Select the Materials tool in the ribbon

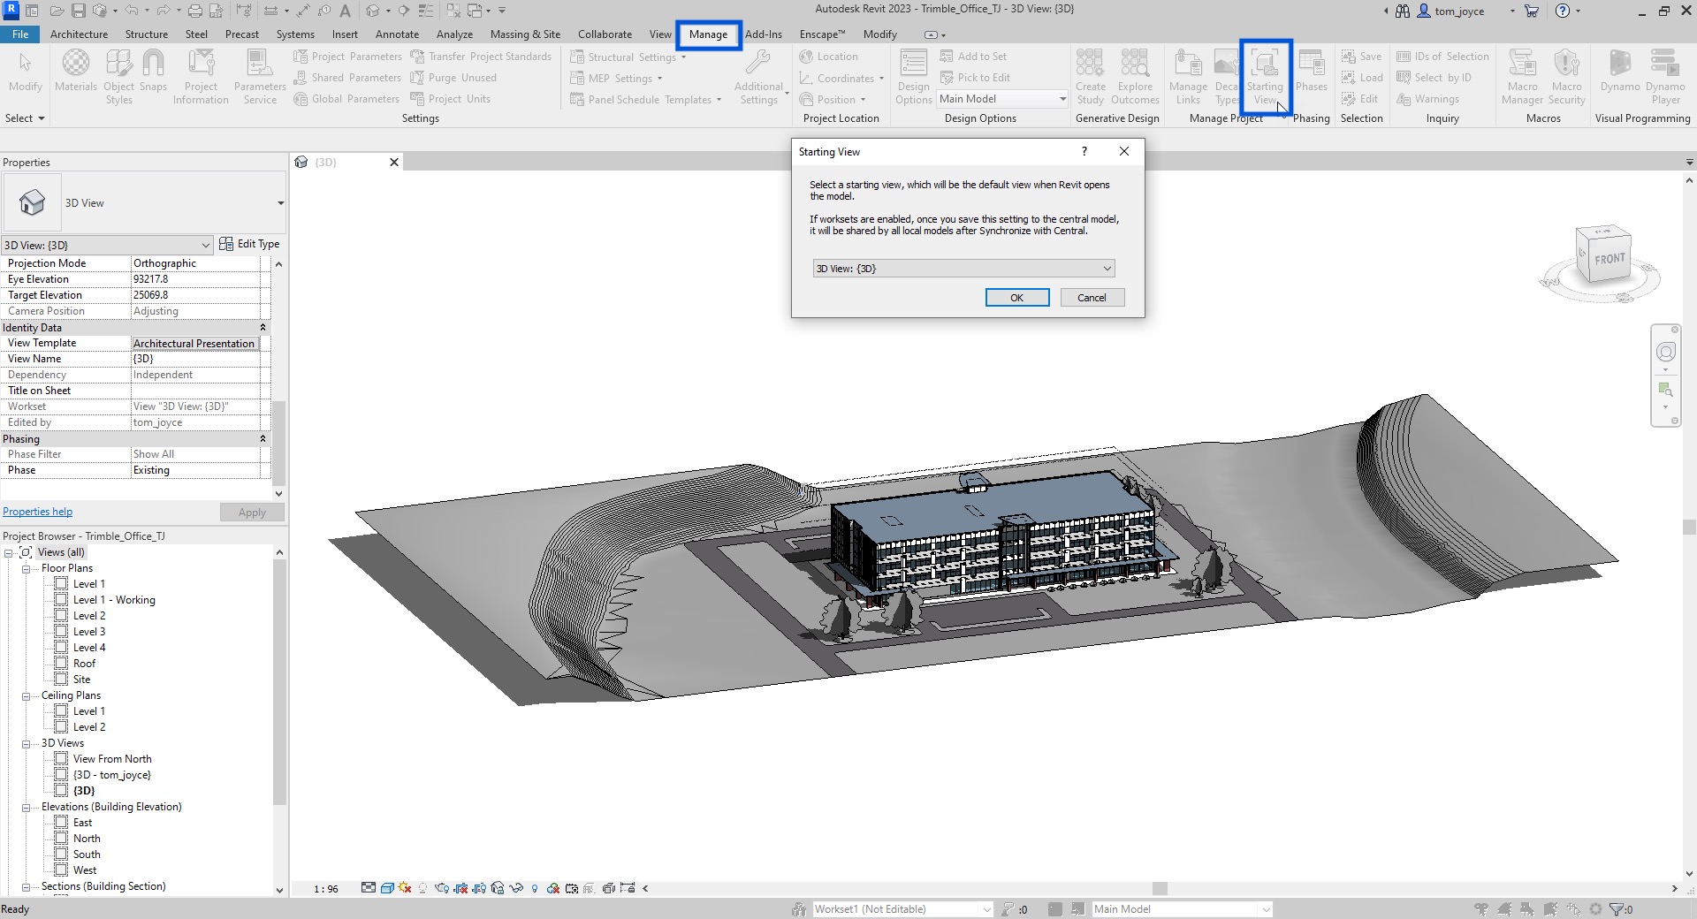(76, 75)
